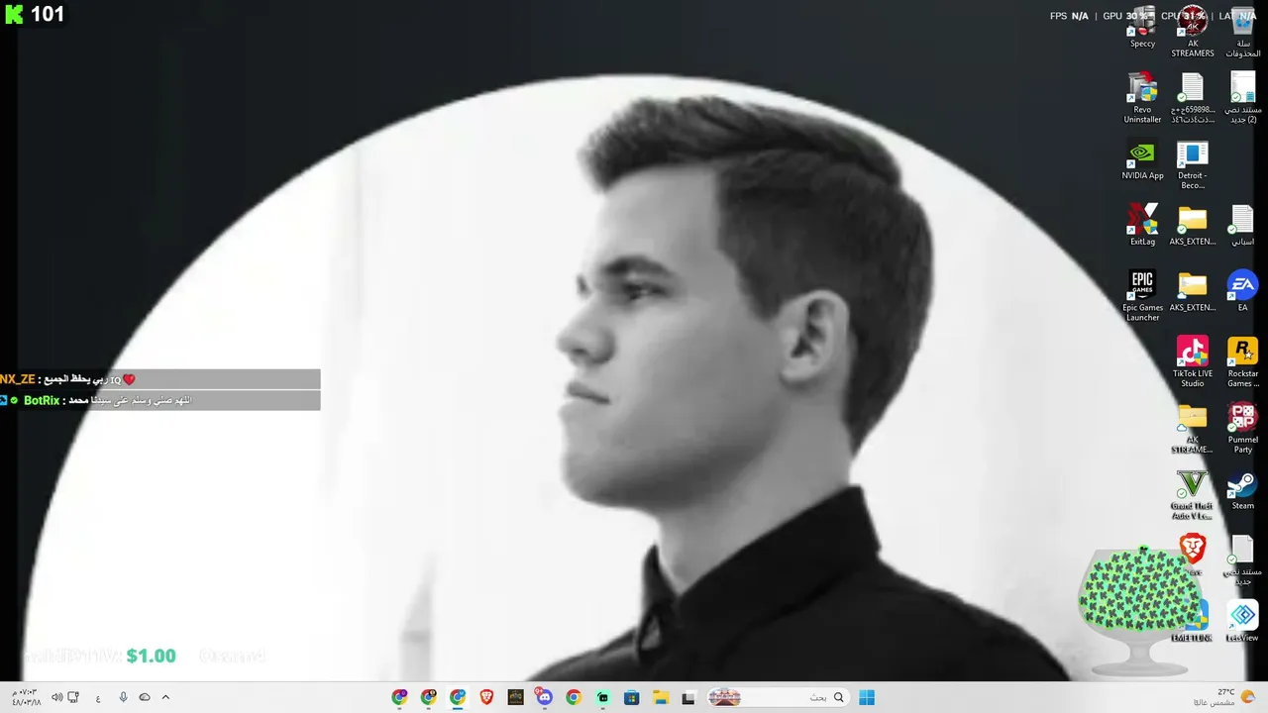This screenshot has height=713, width=1268.
Task: Select the text file named 659898
Action: tap(1193, 98)
